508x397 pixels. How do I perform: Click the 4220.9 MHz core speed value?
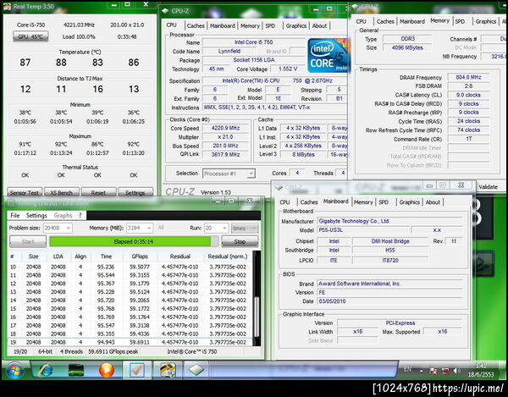225,128
